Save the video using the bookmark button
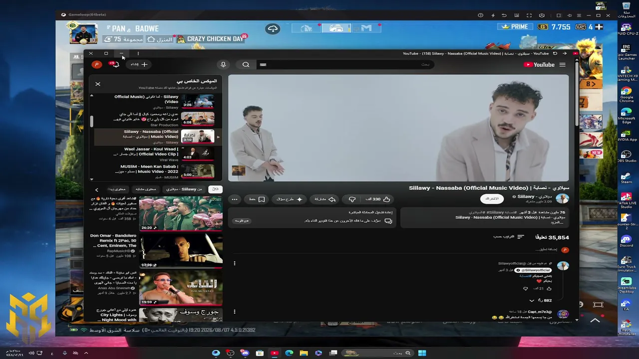 point(257,199)
